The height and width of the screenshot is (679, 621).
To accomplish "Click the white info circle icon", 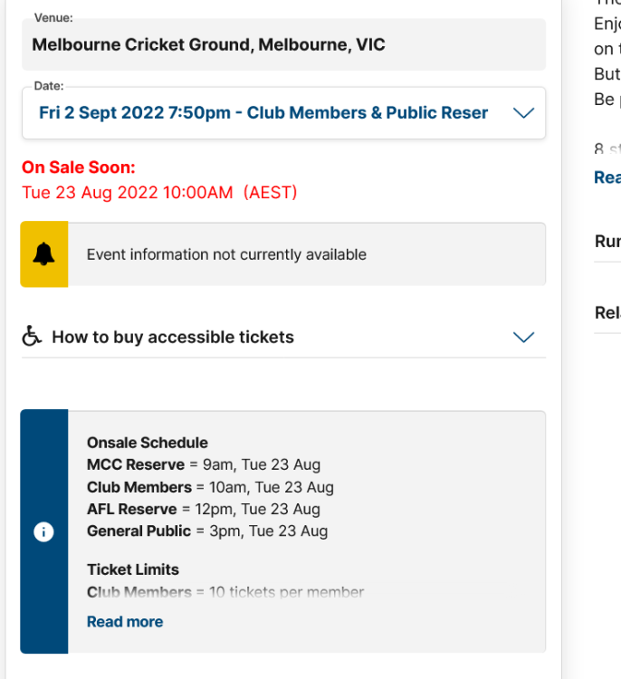I will coord(43,531).
